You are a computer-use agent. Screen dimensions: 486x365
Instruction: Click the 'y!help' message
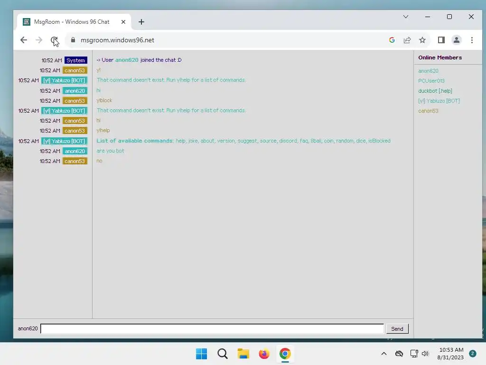tap(103, 130)
